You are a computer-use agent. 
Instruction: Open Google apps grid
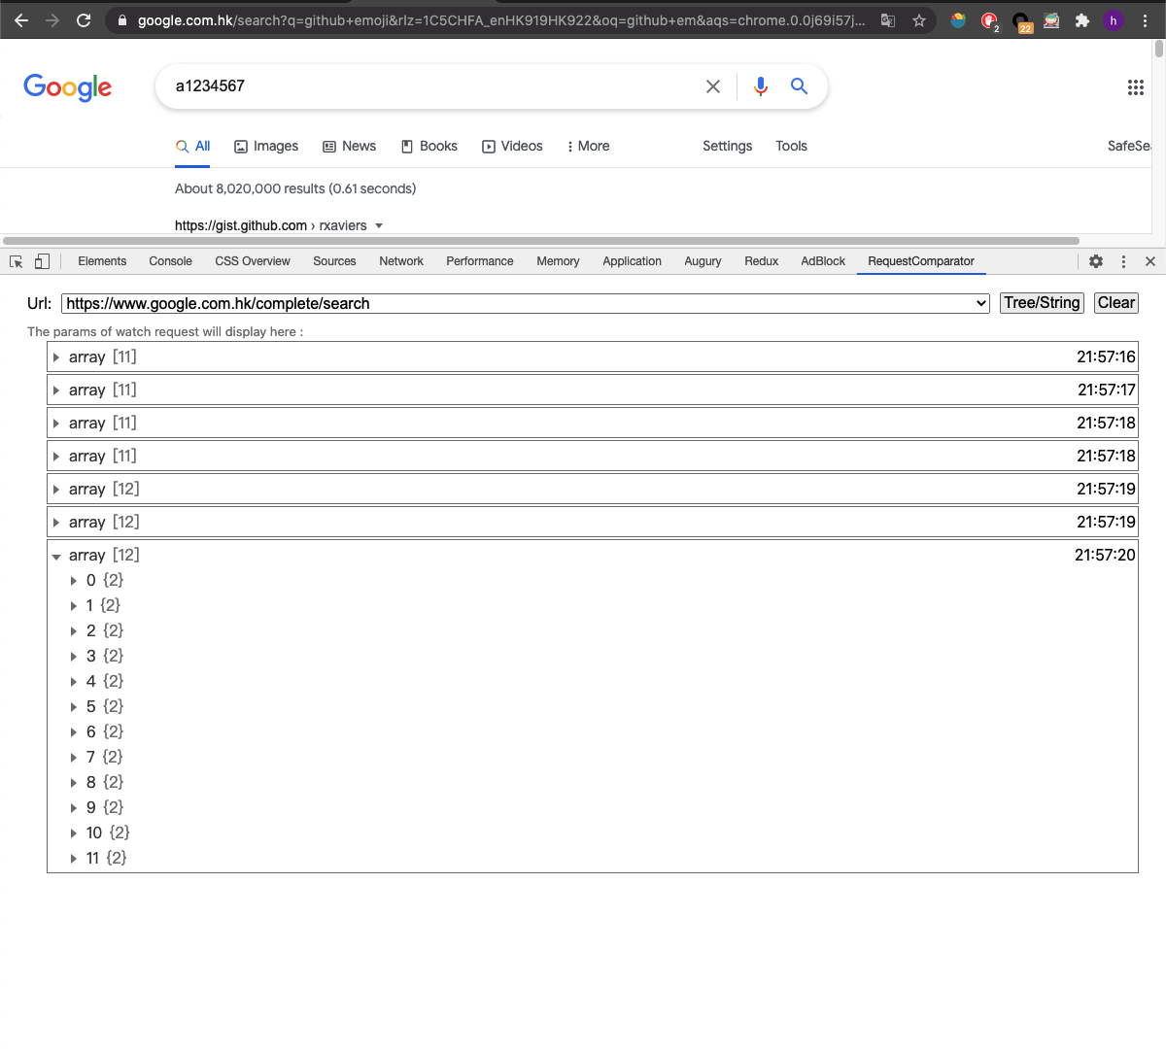point(1135,87)
